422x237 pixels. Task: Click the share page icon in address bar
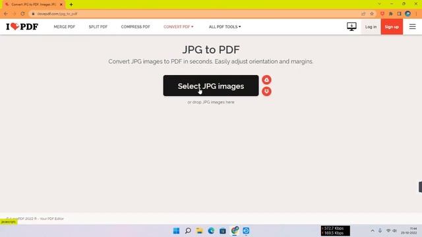(363, 14)
